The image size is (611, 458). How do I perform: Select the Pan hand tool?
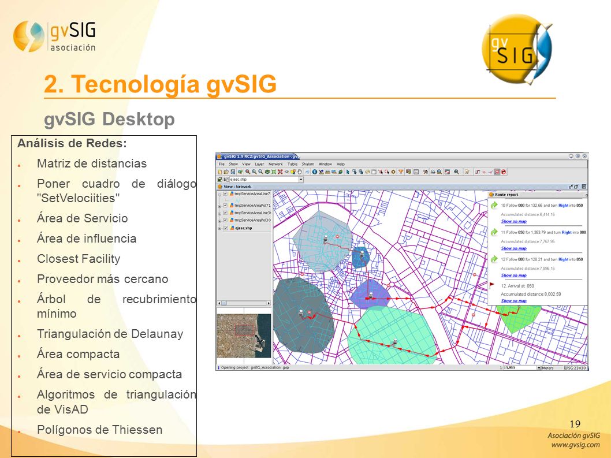(x=300, y=172)
